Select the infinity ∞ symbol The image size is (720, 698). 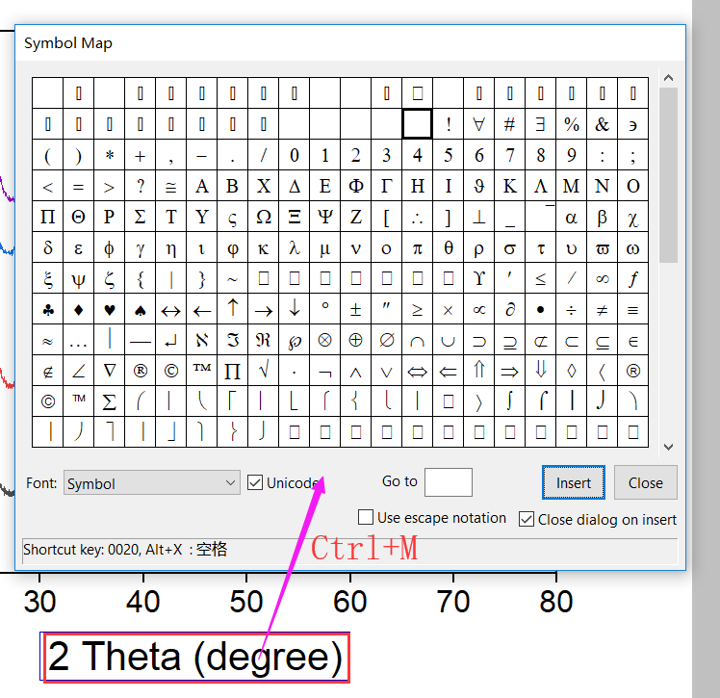pyautogui.click(x=602, y=278)
